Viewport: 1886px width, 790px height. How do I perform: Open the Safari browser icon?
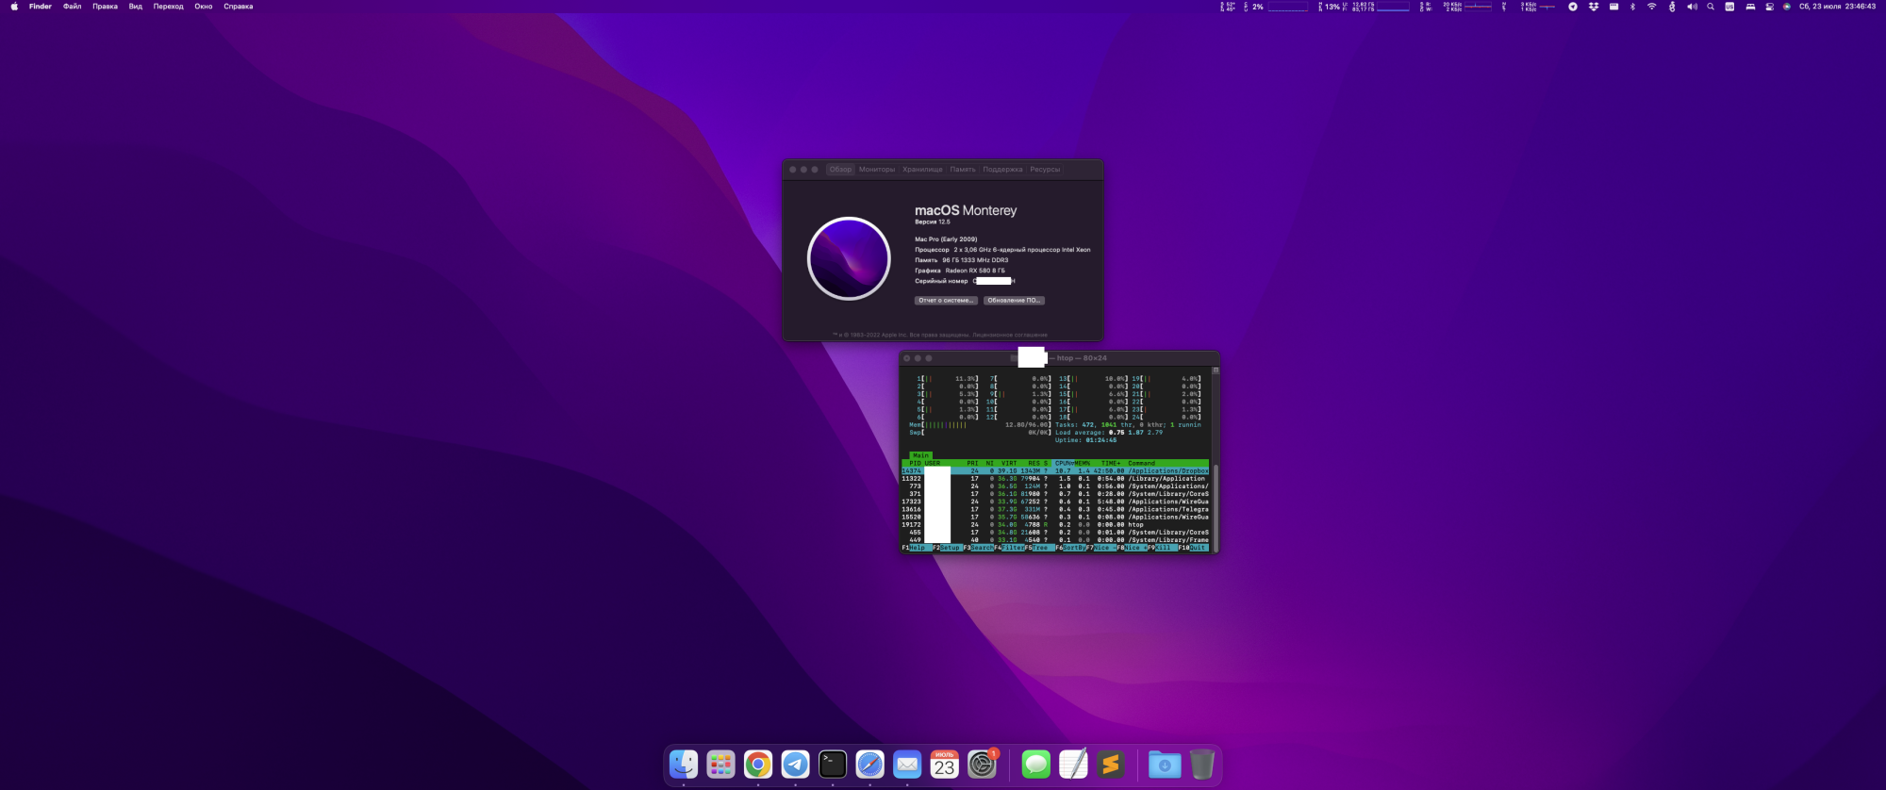(x=869, y=765)
